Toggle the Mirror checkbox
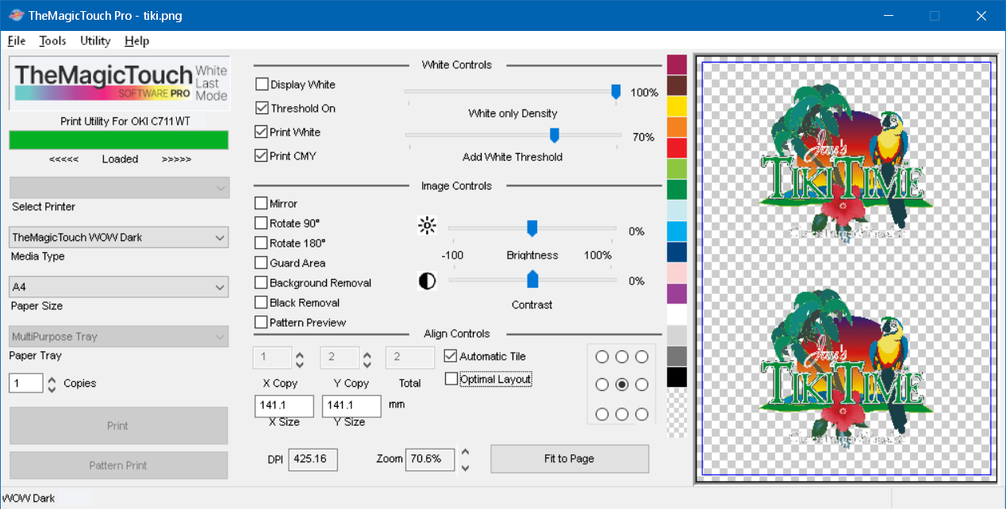Viewport: 1006px width, 509px height. tap(261, 203)
